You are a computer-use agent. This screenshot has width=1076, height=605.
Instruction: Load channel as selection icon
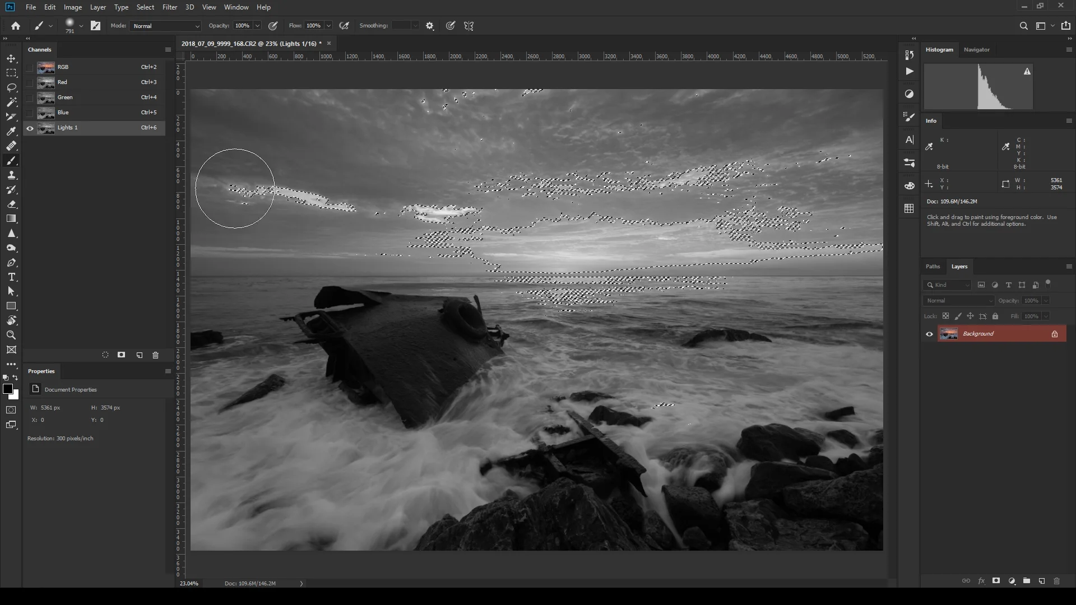click(105, 355)
